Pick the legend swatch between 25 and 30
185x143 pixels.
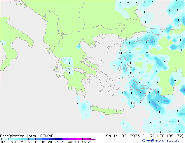point(59,139)
